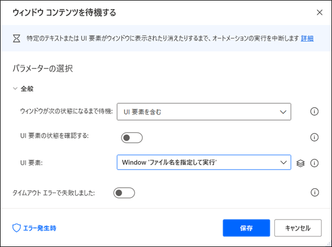This screenshot has width=332, height=247.
Task: Click the UI 要素: label
Action: click(31, 163)
